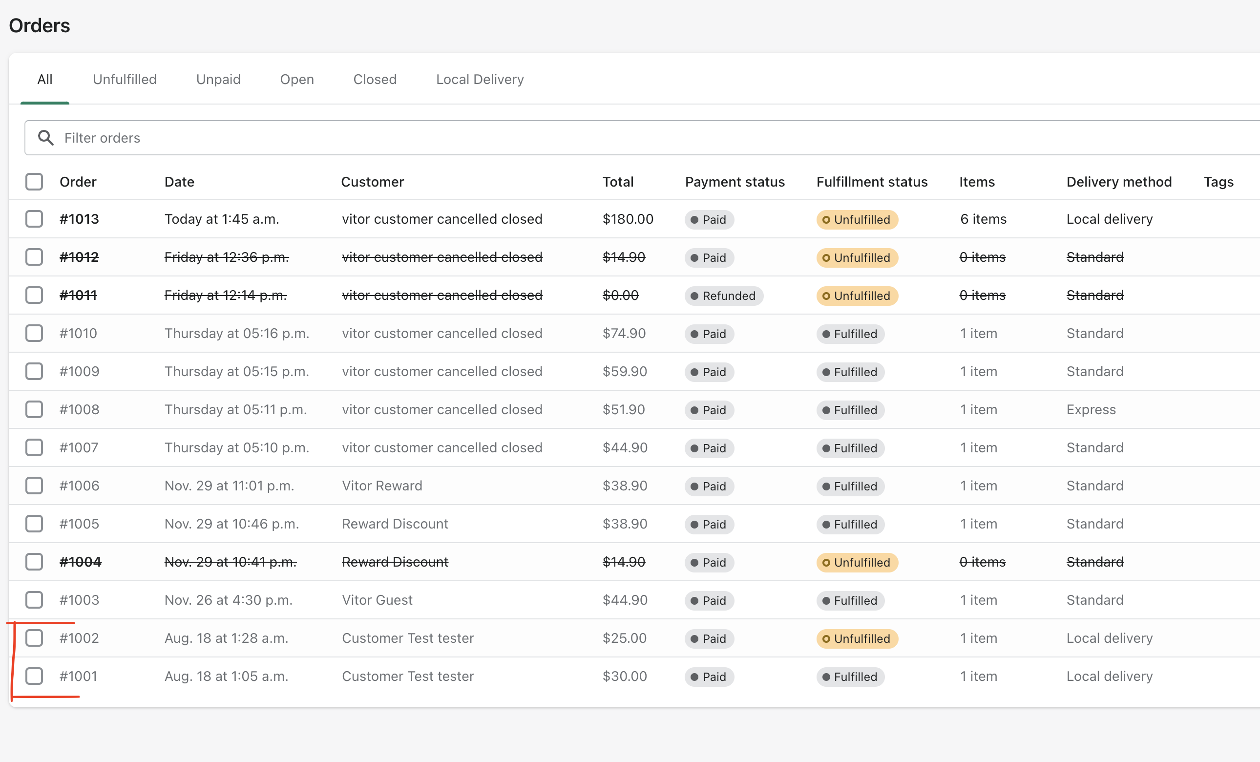
Task: Click the Paid badge on order #1001
Action: tap(709, 677)
